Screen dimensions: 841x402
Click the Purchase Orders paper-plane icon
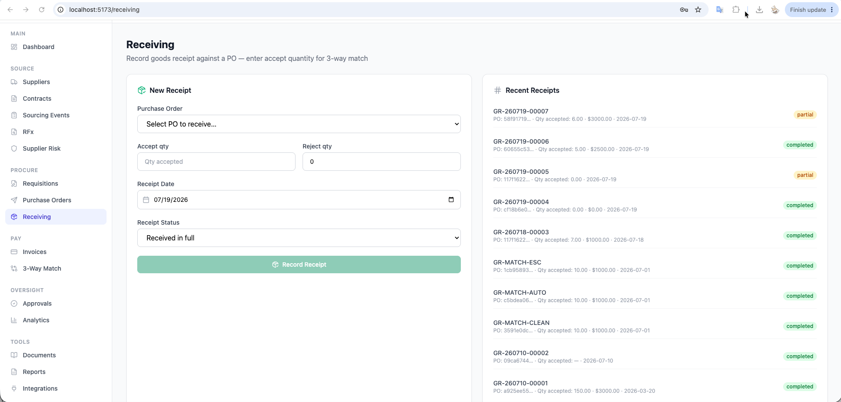click(14, 200)
